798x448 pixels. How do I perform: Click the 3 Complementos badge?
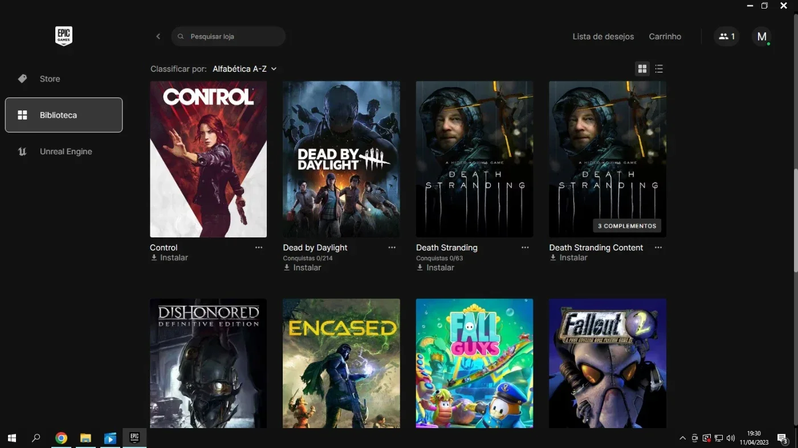[627, 226]
